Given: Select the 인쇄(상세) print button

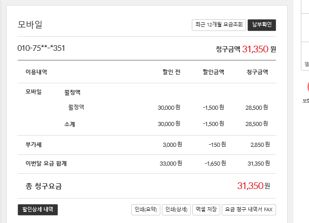Looking at the screenshot, I should 176,209.
